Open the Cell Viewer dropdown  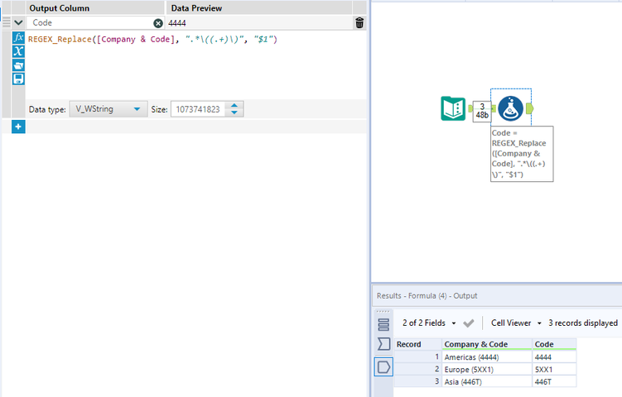(516, 323)
